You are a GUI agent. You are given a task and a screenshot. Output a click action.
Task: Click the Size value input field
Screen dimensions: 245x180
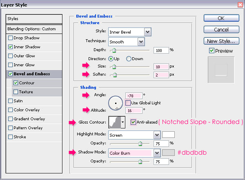coord(161,66)
